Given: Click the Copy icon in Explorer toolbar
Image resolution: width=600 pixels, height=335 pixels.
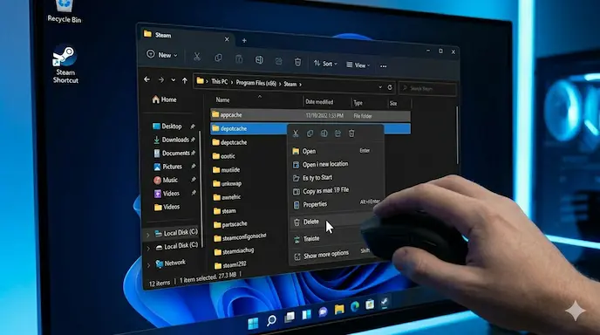Looking at the screenshot, I should click(218, 58).
